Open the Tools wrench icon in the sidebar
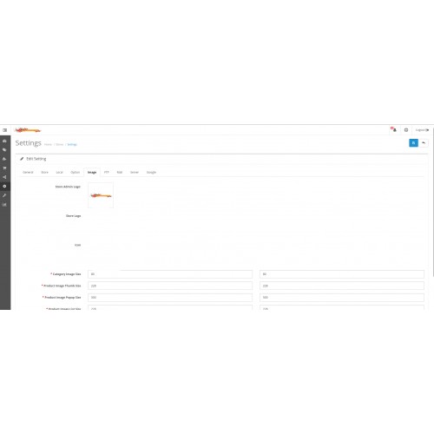 4,195
